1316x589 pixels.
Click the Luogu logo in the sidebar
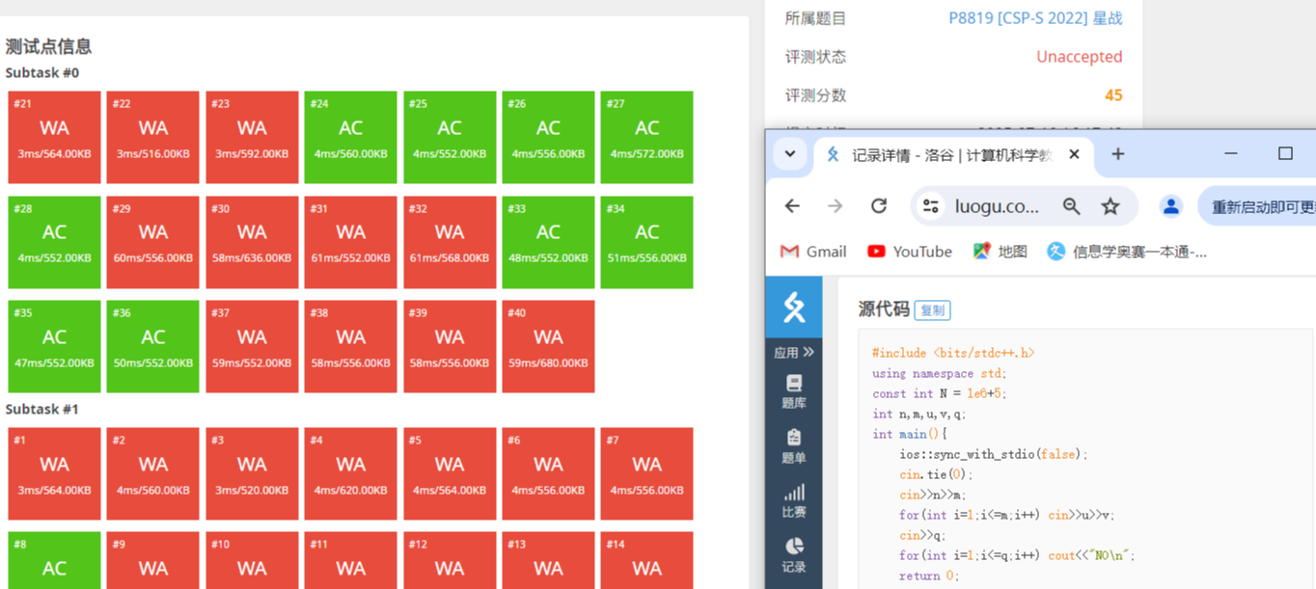[794, 307]
